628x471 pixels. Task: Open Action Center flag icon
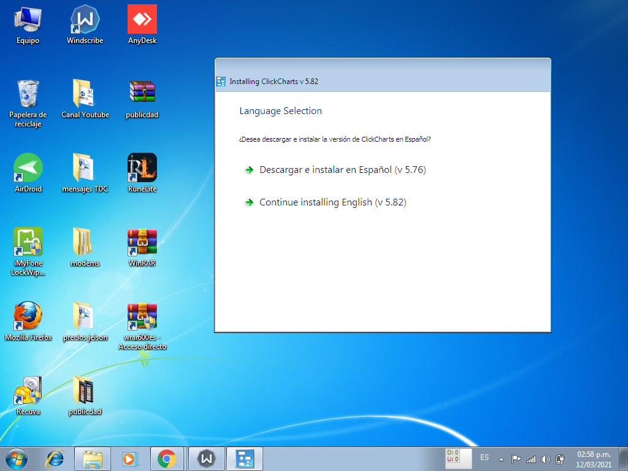pos(516,459)
